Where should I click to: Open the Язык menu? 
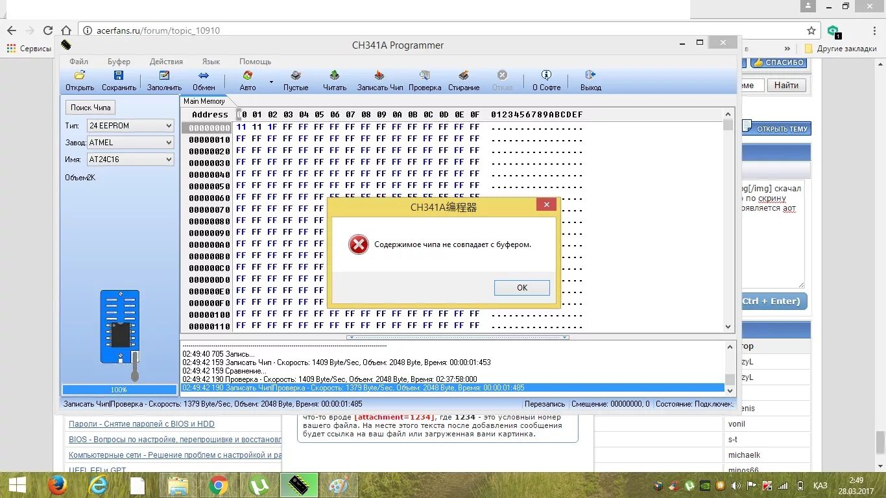coord(211,62)
